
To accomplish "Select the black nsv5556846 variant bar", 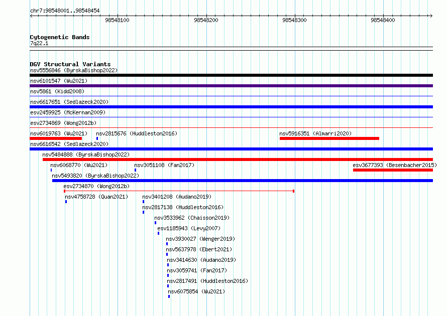I will coord(231,75).
